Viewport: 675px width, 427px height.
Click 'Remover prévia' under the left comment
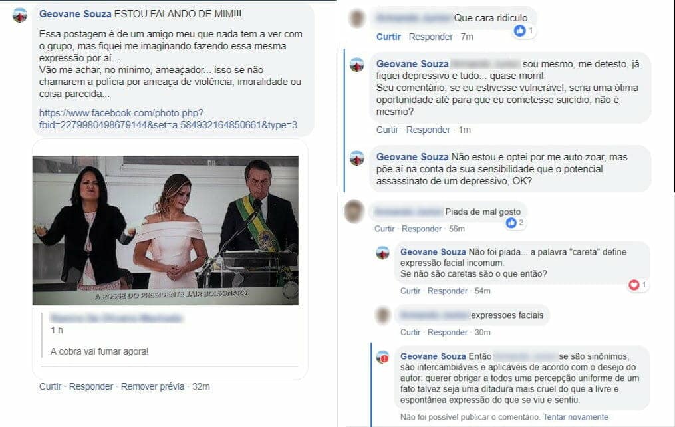(152, 386)
